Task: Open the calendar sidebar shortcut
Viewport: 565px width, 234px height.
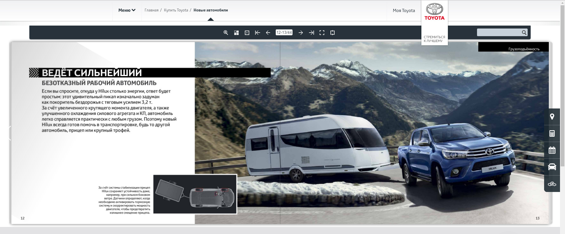Action: click(x=552, y=150)
